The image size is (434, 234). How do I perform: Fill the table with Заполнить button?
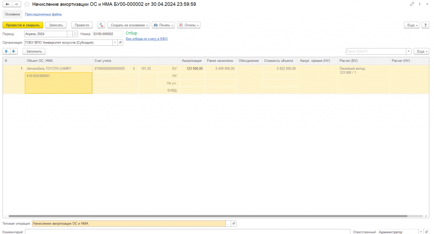34,51
